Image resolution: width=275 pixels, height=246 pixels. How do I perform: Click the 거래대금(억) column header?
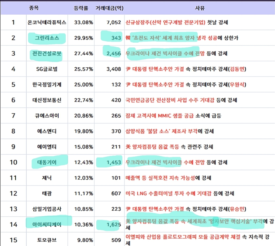coord(109,8)
